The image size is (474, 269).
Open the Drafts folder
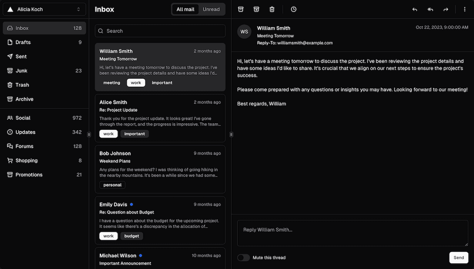point(23,42)
